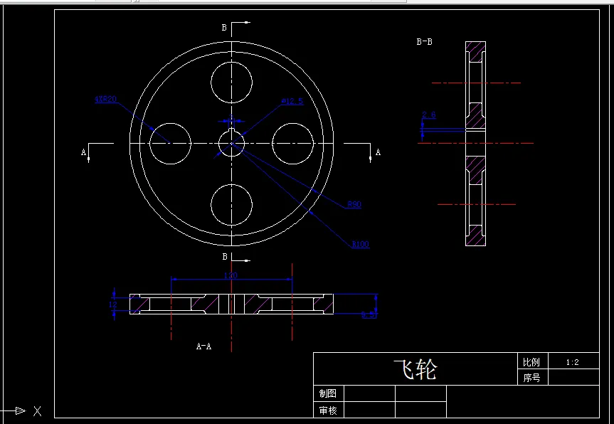The width and height of the screenshot is (614, 424).
Task: Select the central shaft bore with keyway
Action: [231, 142]
